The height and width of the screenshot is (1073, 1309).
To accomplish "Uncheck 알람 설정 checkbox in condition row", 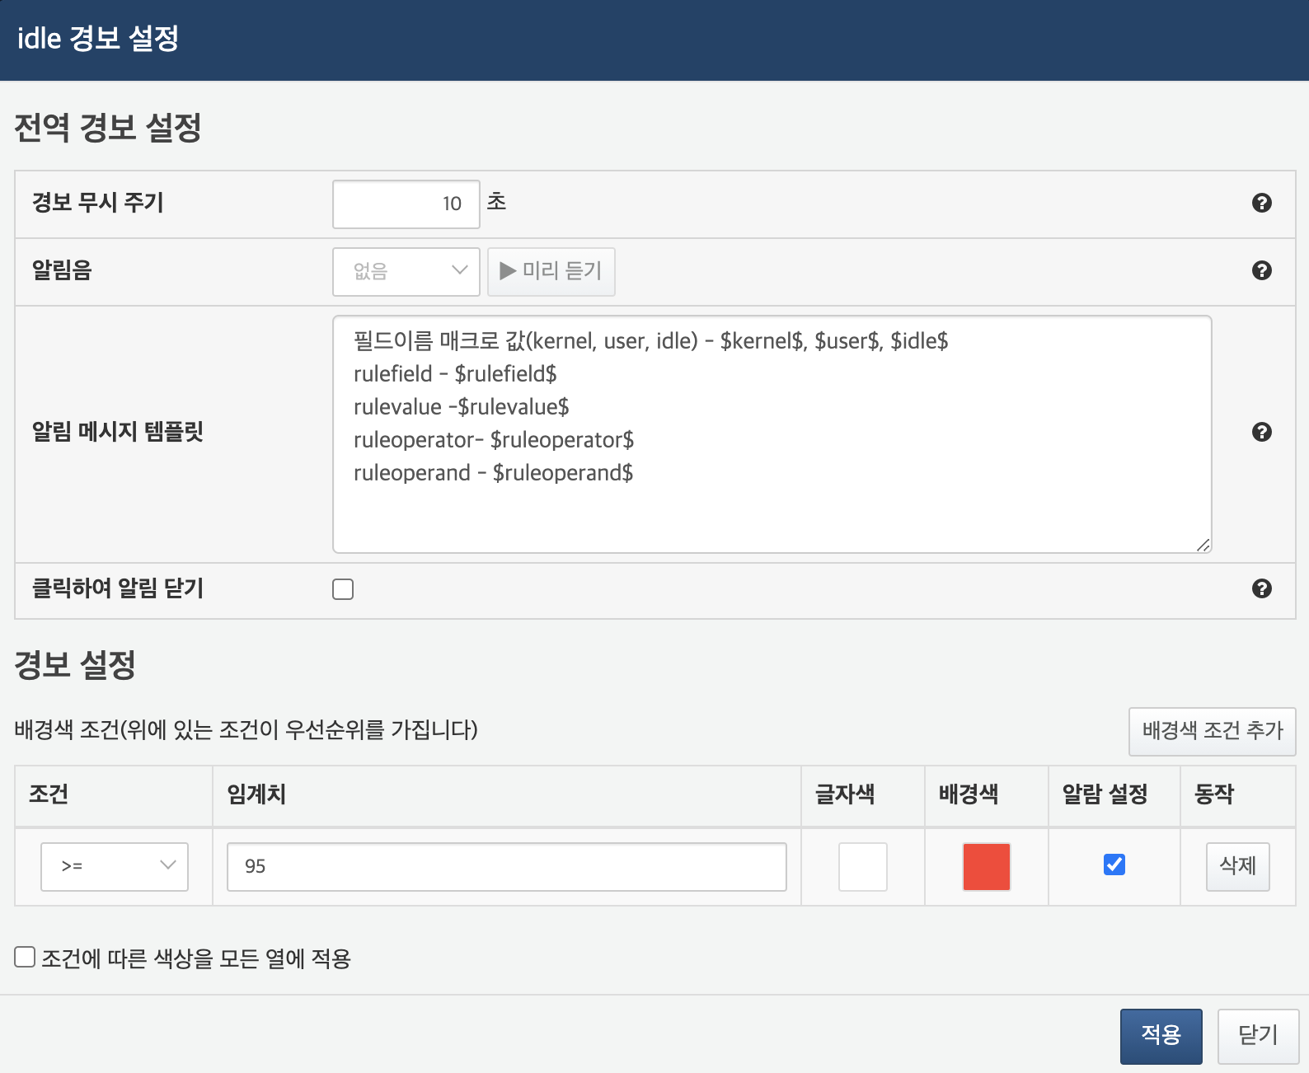I will [1114, 864].
